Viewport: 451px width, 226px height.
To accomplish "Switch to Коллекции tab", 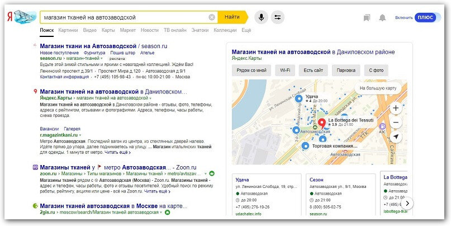I will pos(225,30).
